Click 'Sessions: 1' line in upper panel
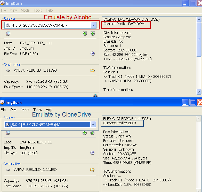Image resolution: width=202 pixels, height=192 pixels. pyautogui.click(x=112, y=46)
